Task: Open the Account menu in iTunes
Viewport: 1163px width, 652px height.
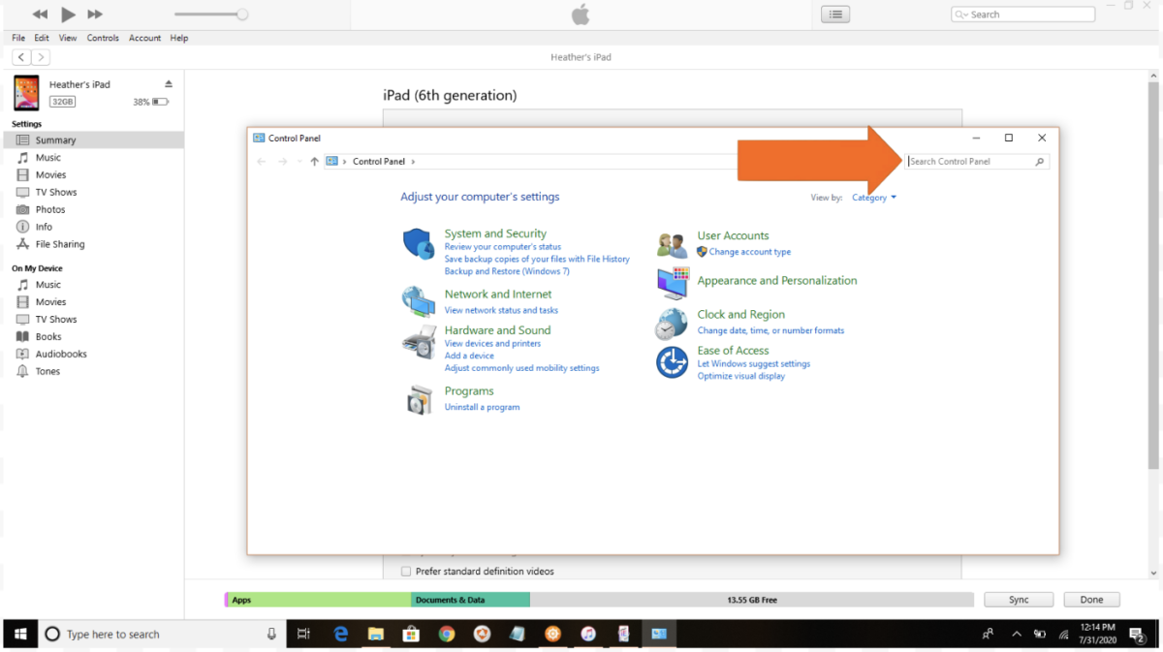Action: coord(144,38)
